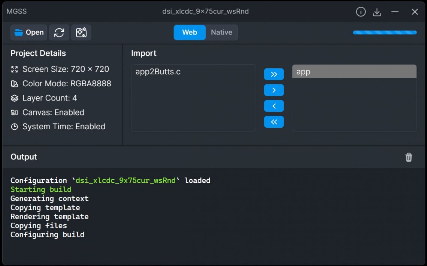
Task: Move selected file right with single chevron
Action: [274, 90]
